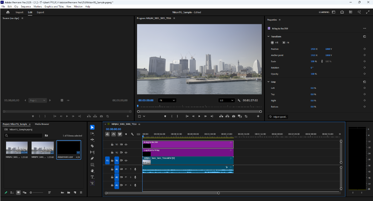Viewport: 373px width, 201px height.
Task: Select the Hand tool
Action: [x=92, y=171]
